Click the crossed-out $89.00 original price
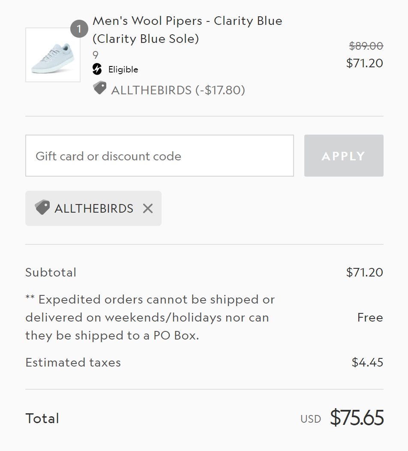Screen dimensions: 408x451 tap(366, 46)
